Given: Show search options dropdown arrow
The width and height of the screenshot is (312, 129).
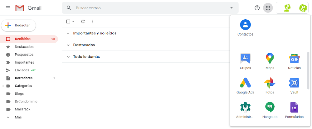Looking at the screenshot, I should tap(231, 8).
